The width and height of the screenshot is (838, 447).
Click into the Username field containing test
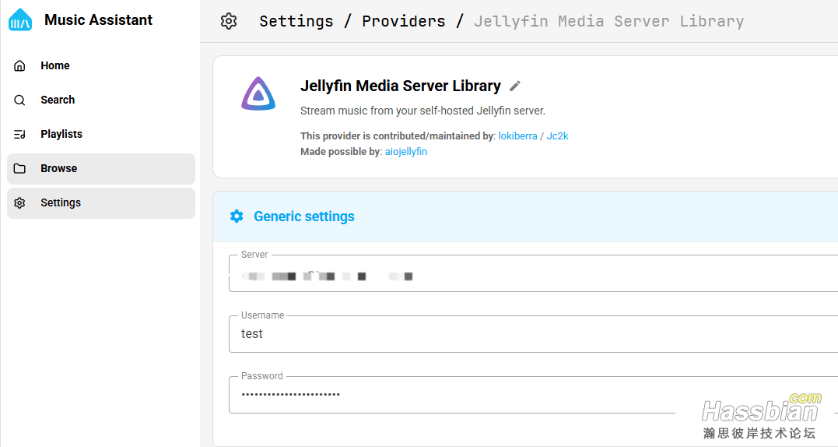click(529, 334)
